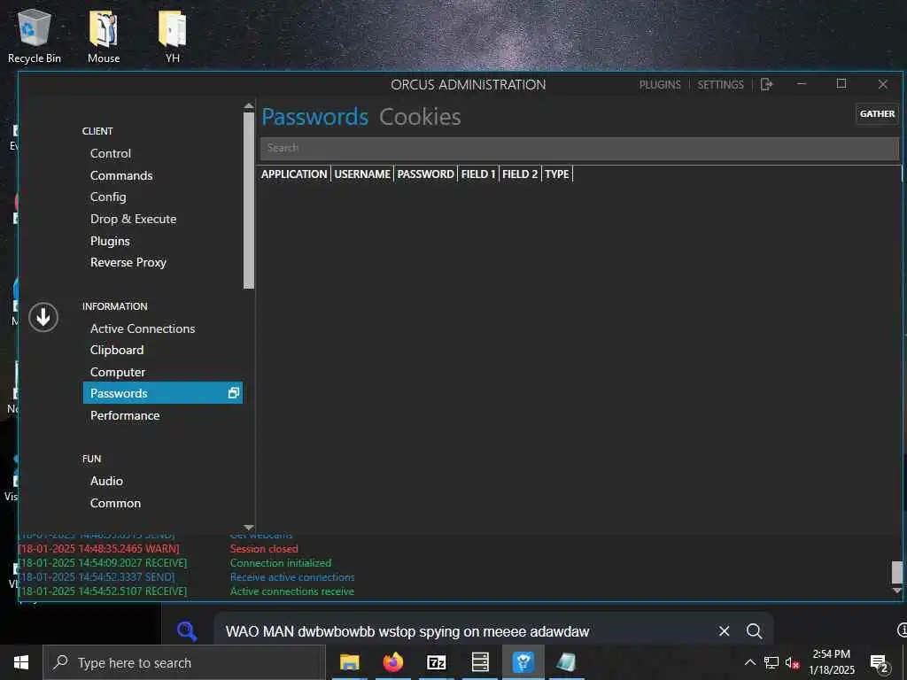Select Plugins in the sidebar list

[110, 241]
